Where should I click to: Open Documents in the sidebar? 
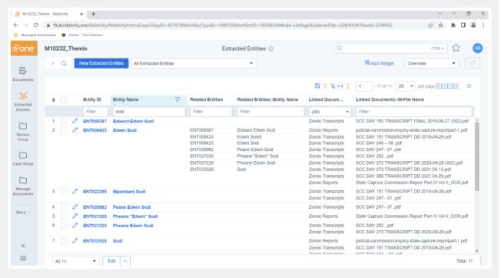pyautogui.click(x=23, y=74)
